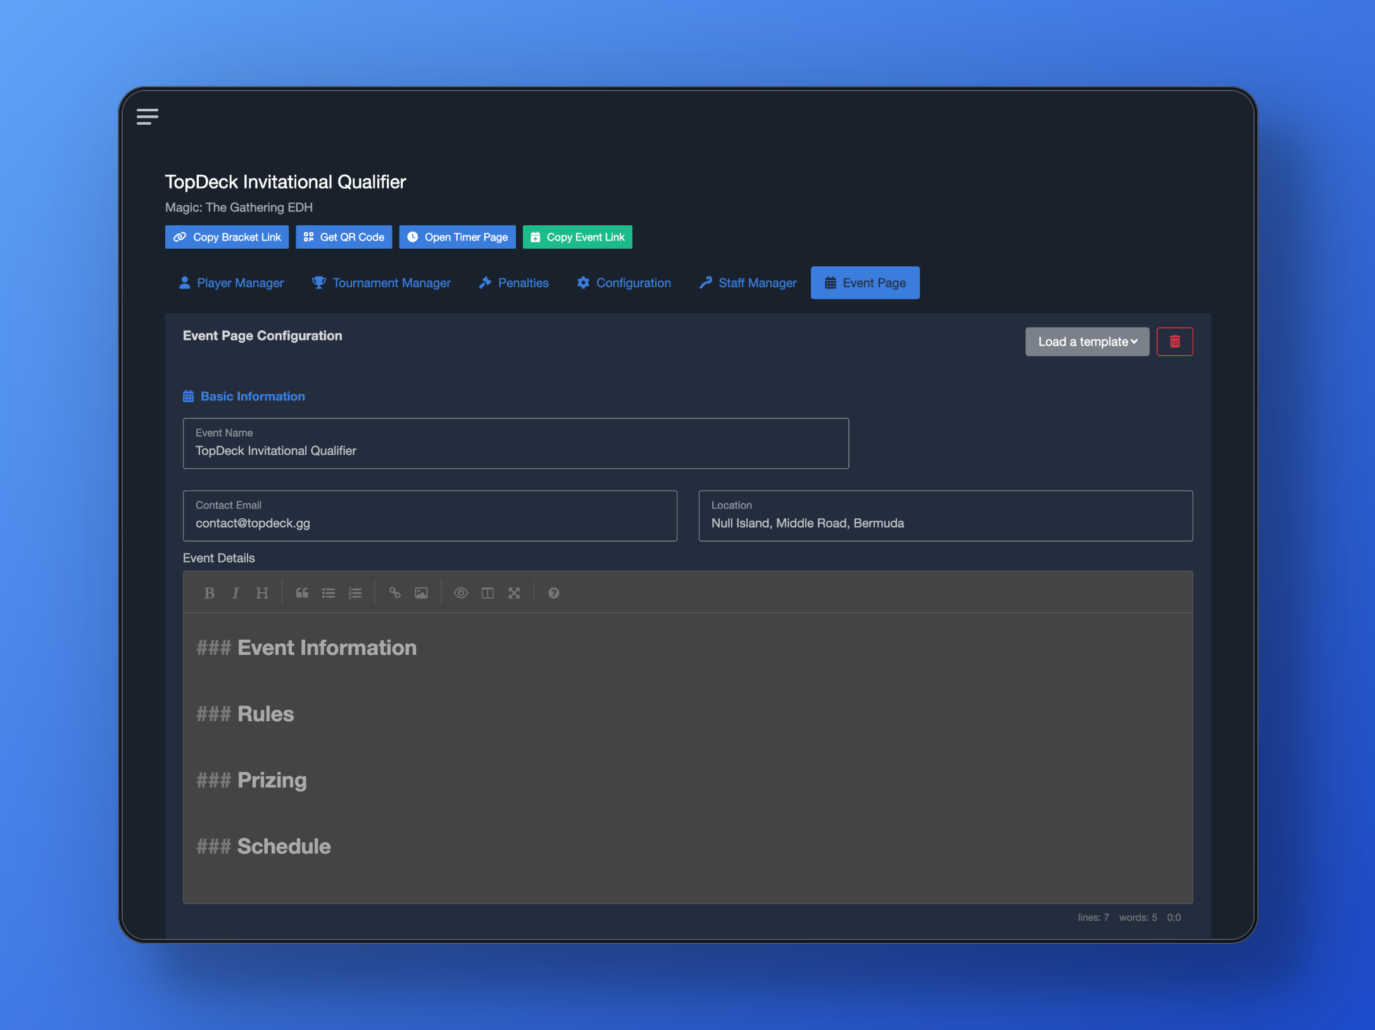1375x1030 pixels.
Task: Insert a link via the chain icon
Action: coord(395,593)
